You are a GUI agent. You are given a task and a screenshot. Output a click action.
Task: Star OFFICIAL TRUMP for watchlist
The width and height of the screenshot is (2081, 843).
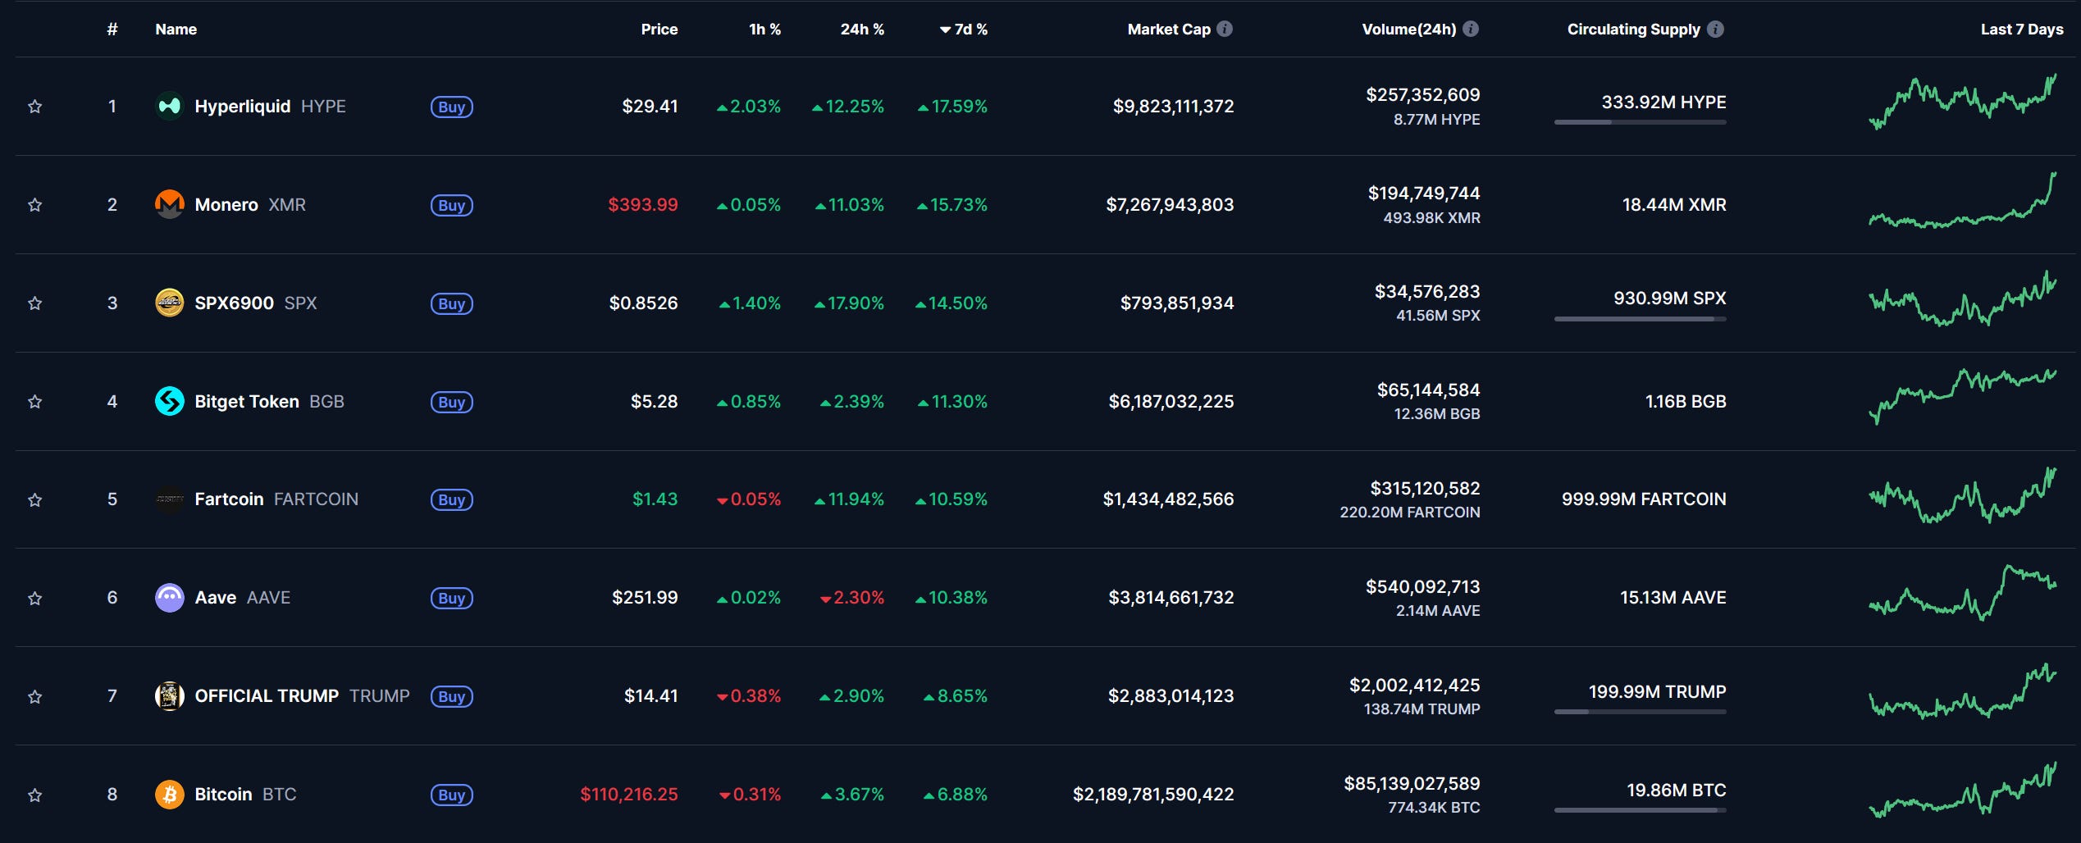pos(34,696)
